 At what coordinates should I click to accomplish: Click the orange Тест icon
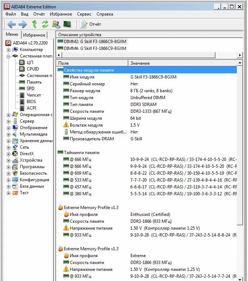[x=15, y=193]
